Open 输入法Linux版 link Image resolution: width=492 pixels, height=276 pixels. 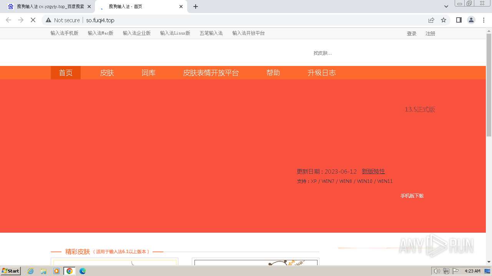175,33
